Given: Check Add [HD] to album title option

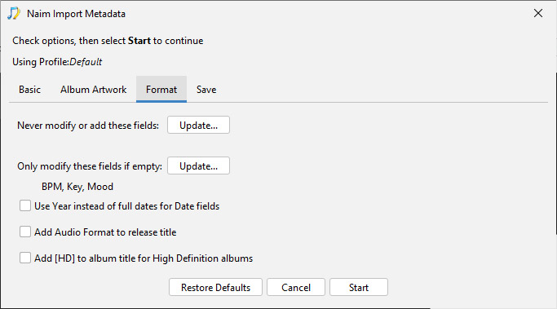Looking at the screenshot, I should (25, 258).
